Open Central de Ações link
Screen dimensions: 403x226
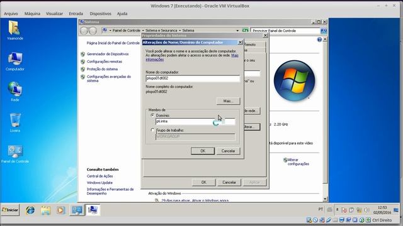[99, 176]
